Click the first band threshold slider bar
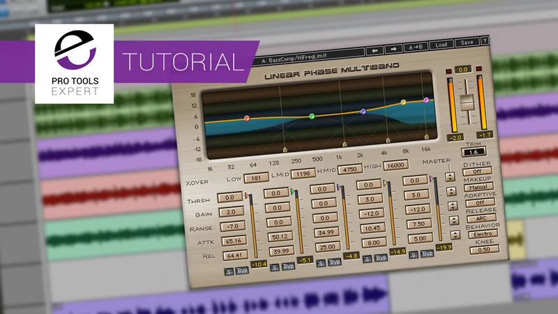Viewport: 558px width, 314px height. [253, 225]
